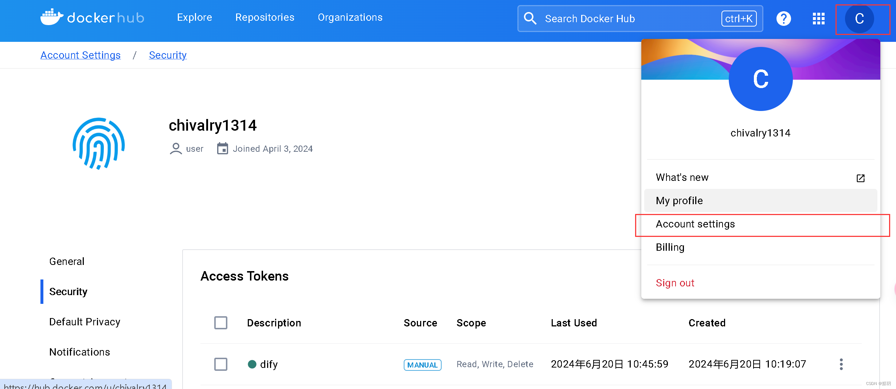The image size is (896, 389).
Task: Click the ctrl+K shortcut badge
Action: 739,19
